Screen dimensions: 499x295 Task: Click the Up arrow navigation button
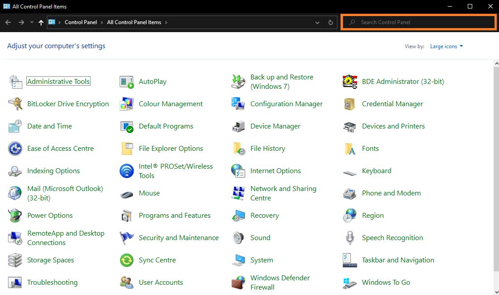pyautogui.click(x=41, y=22)
